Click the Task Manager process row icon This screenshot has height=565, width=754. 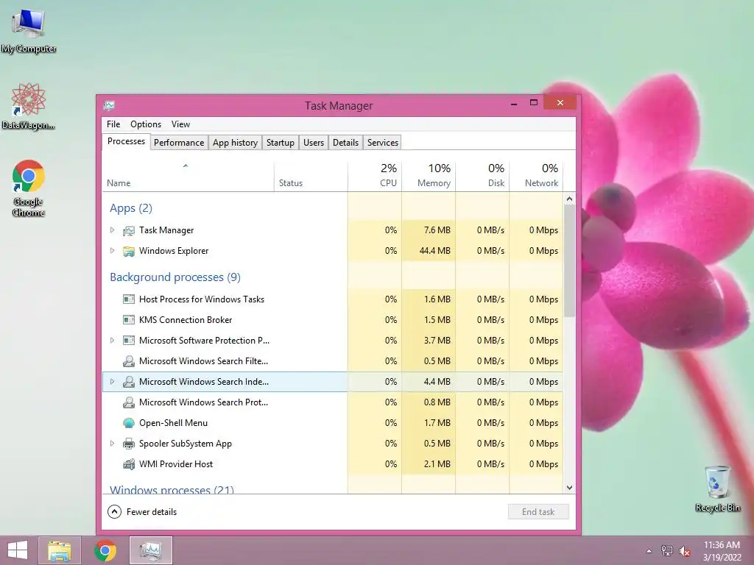(x=128, y=230)
